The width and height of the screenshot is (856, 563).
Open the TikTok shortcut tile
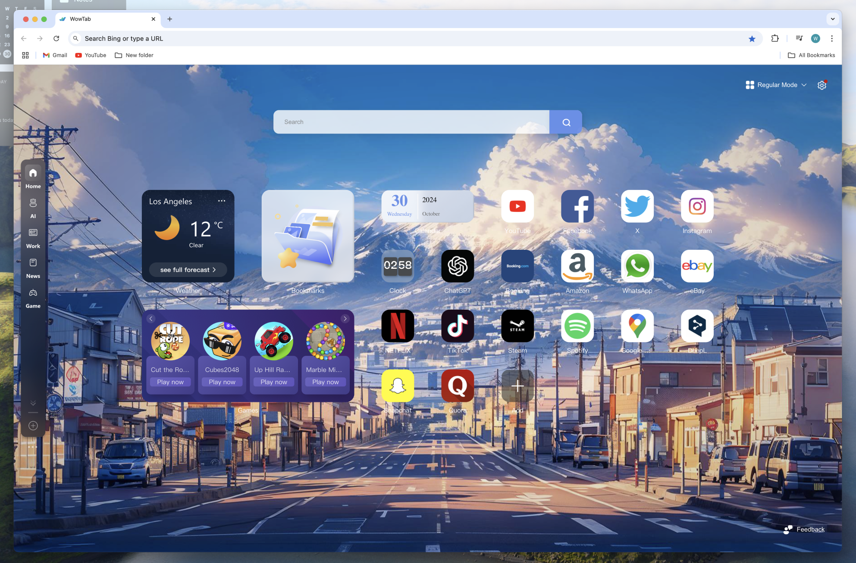point(458,326)
